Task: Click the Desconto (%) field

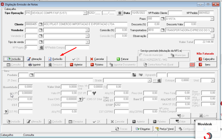Action: (154, 24)
